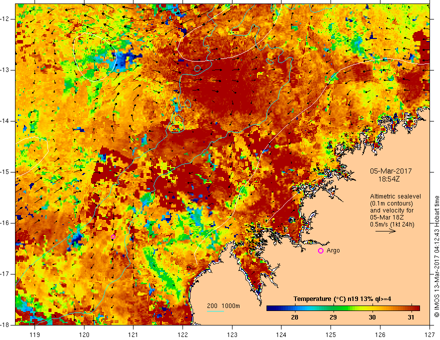The height and width of the screenshot is (340, 440).
Task: Click the '30' color bar tick label
Action: tap(372, 317)
